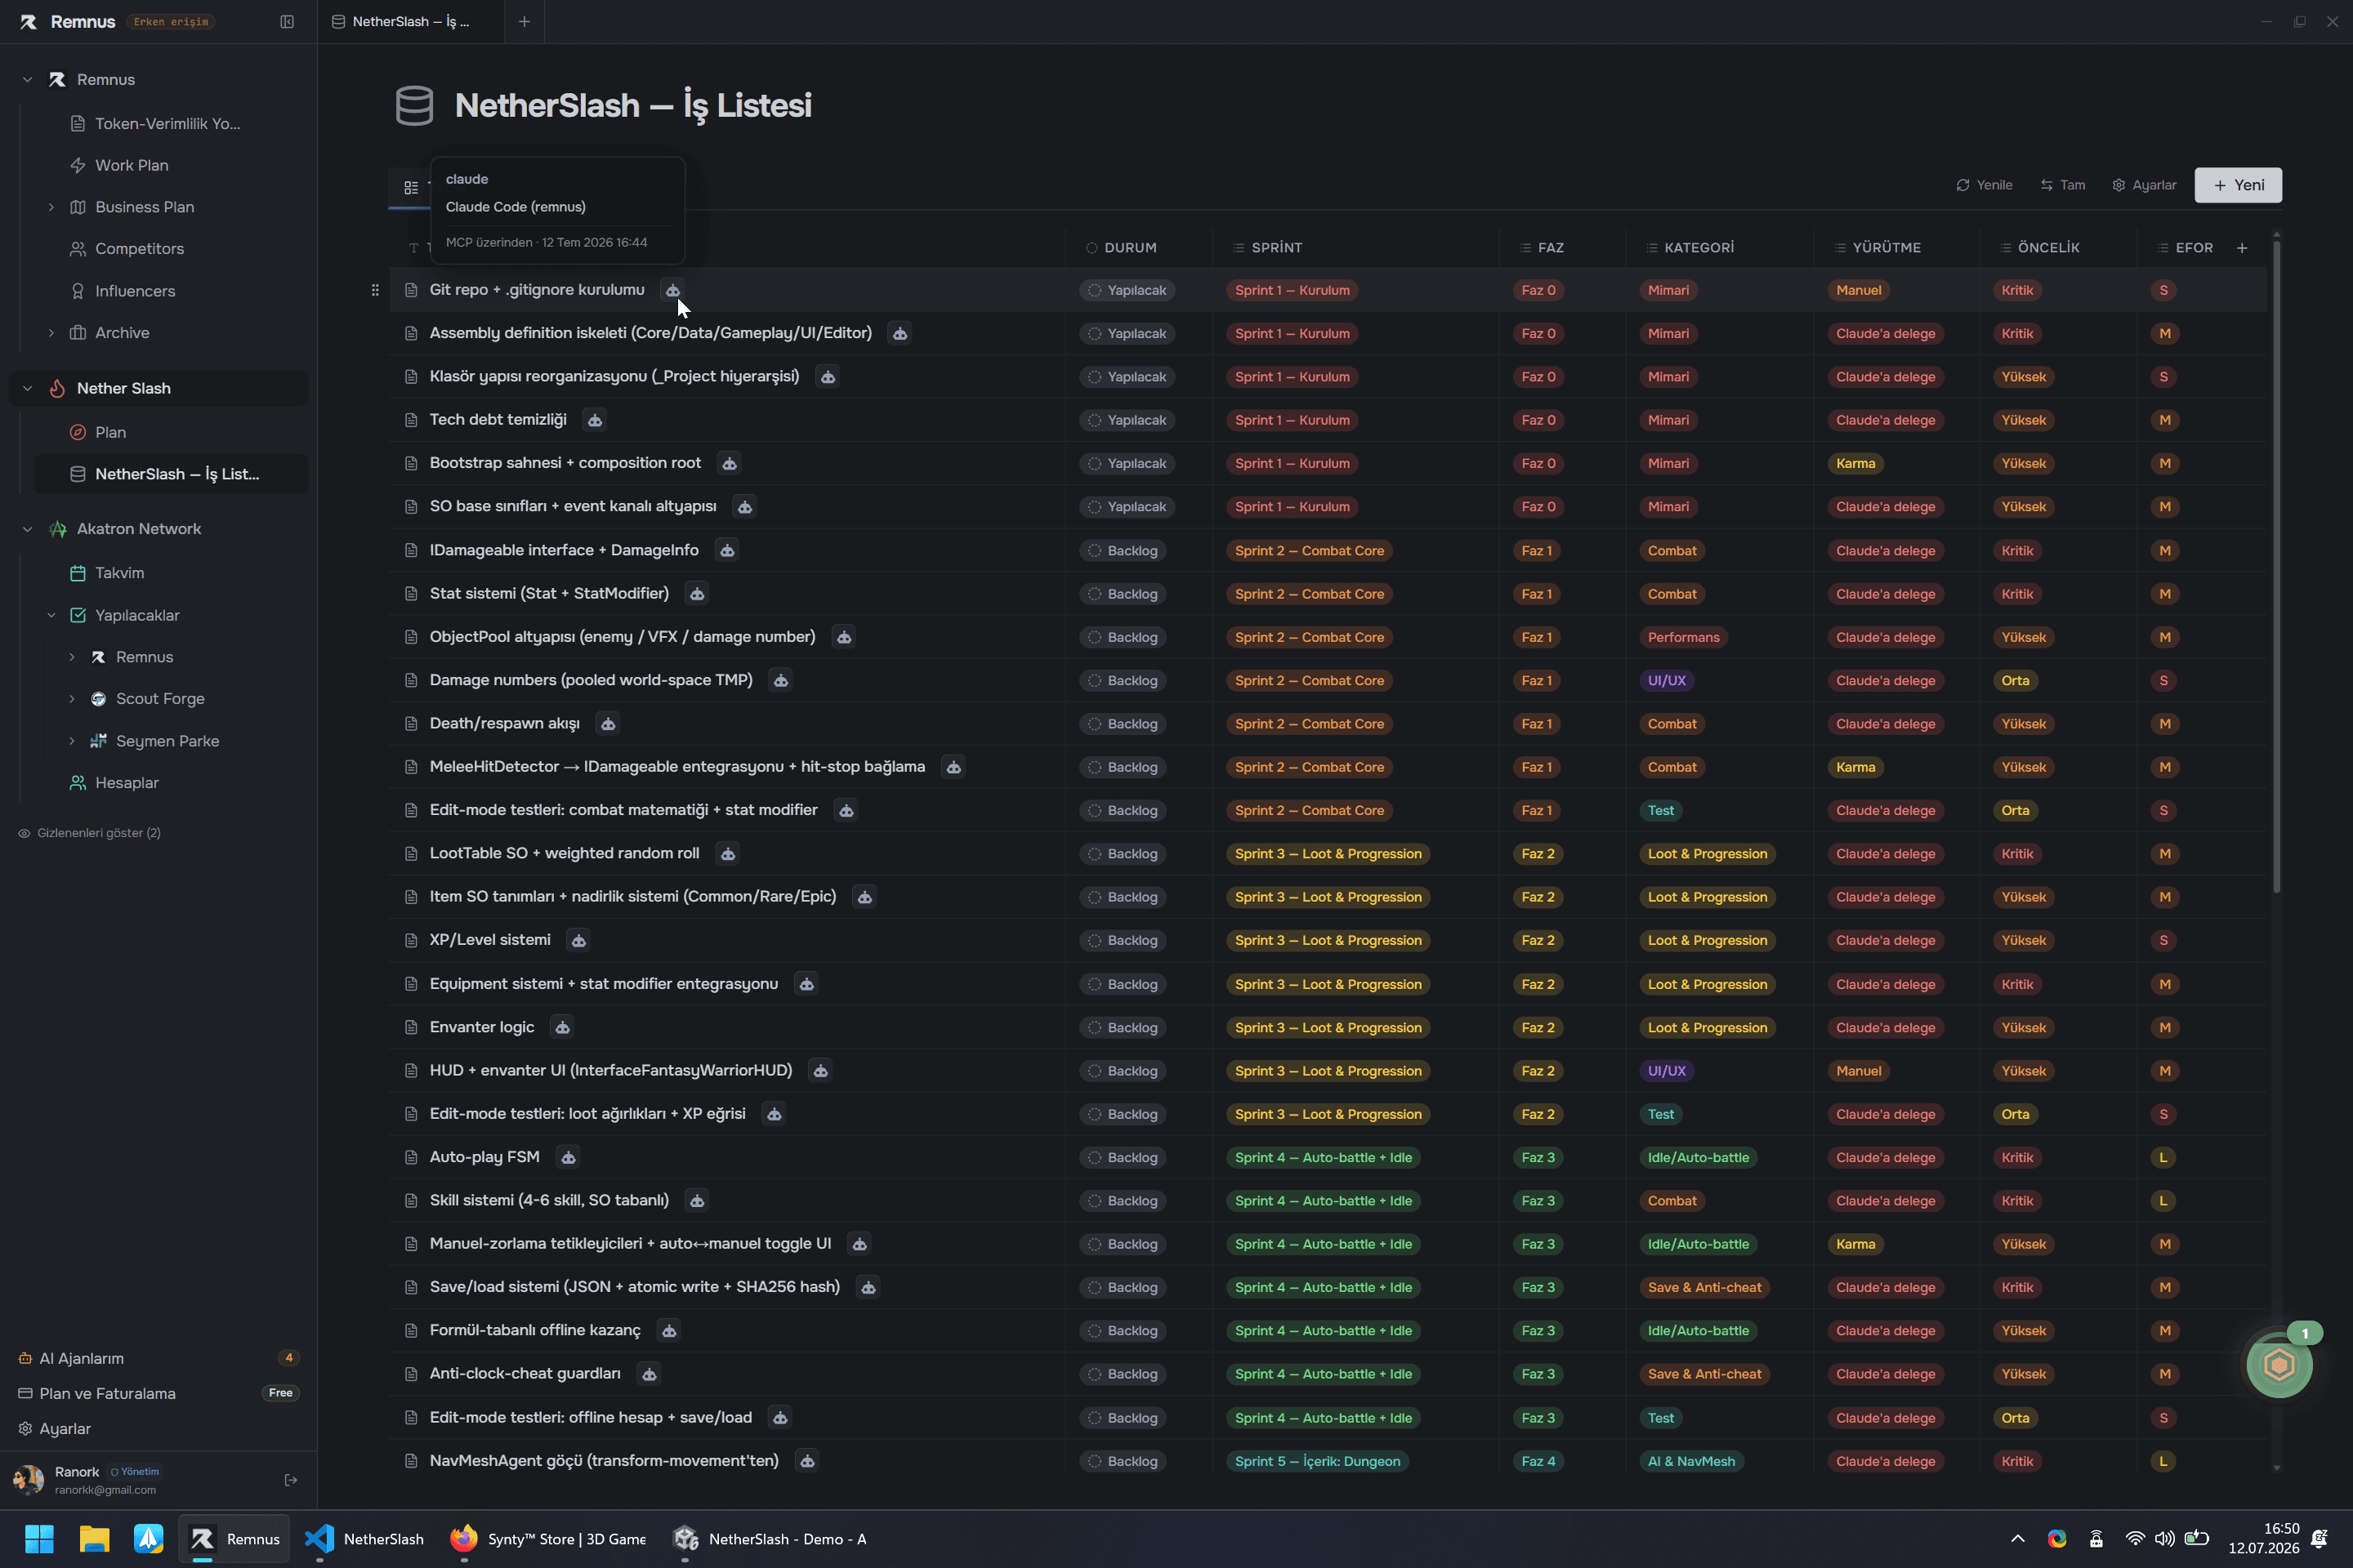
Task: Click the agent icon on Bootstrap sahnesi row
Action: point(730,463)
